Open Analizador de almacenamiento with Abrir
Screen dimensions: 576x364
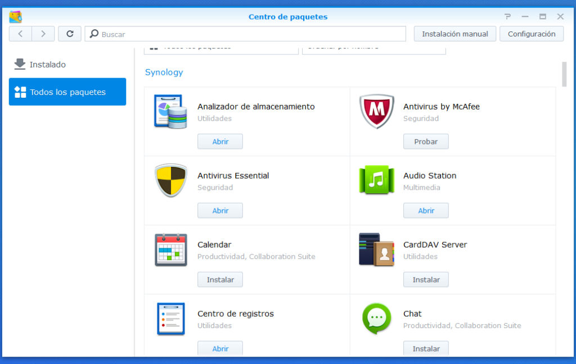(220, 142)
